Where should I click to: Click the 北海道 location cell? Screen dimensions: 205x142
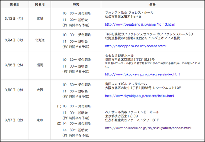coord(40,40)
